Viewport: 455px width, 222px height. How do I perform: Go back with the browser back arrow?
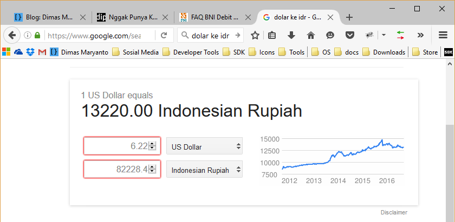click(x=11, y=35)
